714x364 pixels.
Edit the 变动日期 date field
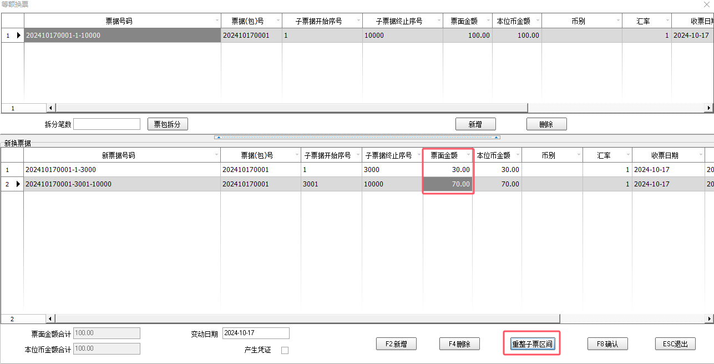tap(256, 333)
